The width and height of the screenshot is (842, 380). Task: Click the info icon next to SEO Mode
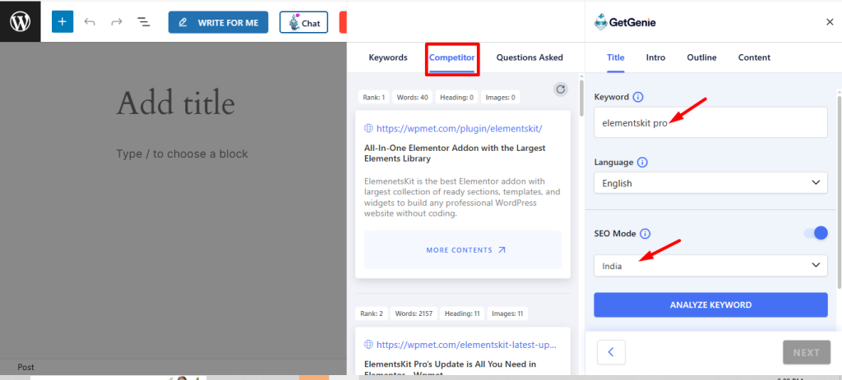point(645,234)
